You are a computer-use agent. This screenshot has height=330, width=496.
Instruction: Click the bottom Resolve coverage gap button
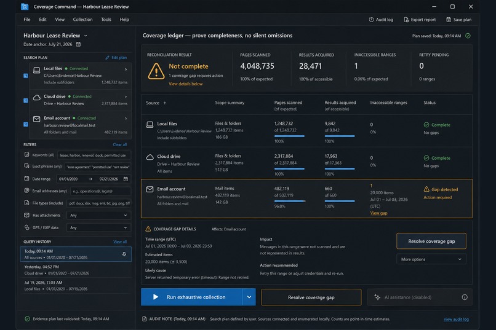[x=311, y=297]
